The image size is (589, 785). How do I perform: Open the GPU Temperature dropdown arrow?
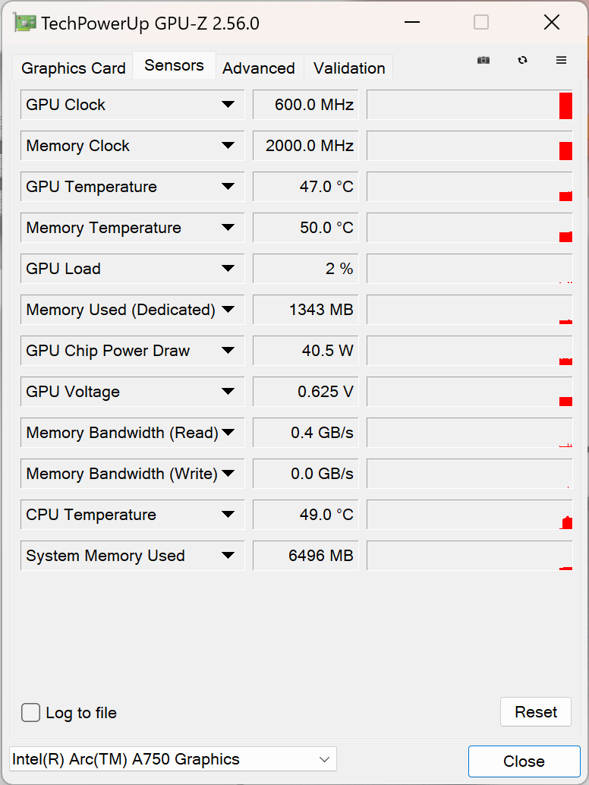(x=228, y=187)
